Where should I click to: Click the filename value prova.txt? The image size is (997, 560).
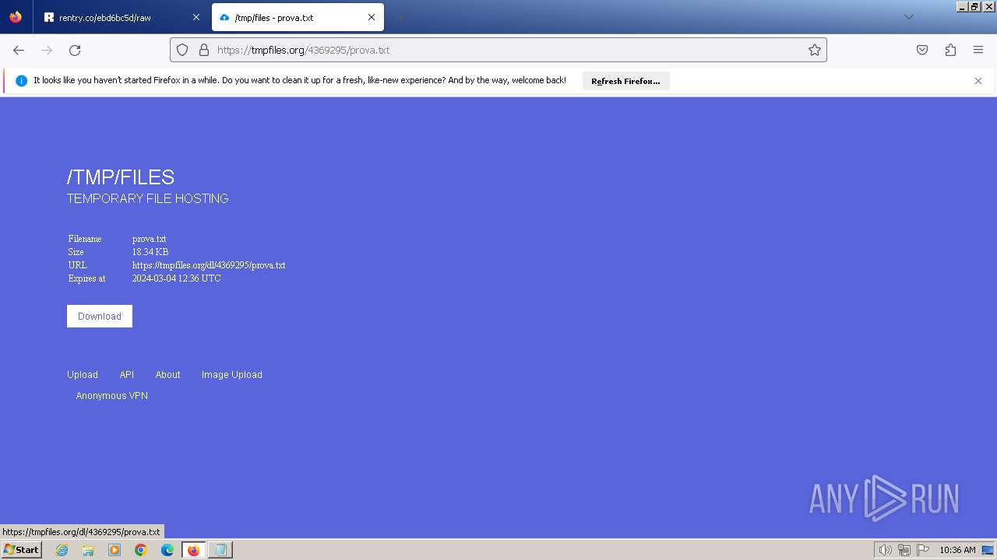tap(150, 239)
